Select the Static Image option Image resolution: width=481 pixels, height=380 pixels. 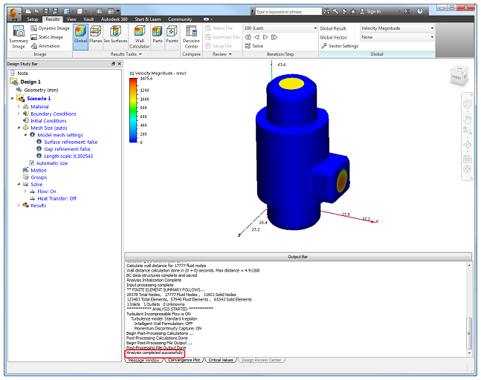47,37
